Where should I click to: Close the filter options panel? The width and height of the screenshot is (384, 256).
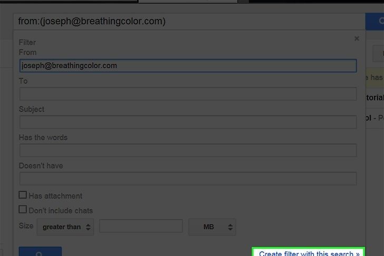coord(357,38)
